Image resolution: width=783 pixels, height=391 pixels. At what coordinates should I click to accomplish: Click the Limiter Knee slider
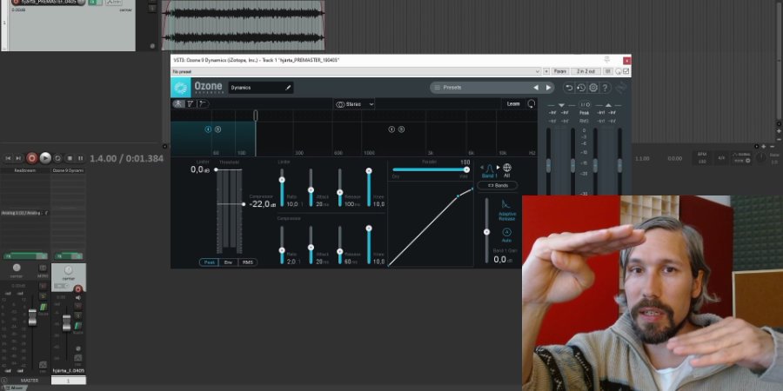pos(369,188)
